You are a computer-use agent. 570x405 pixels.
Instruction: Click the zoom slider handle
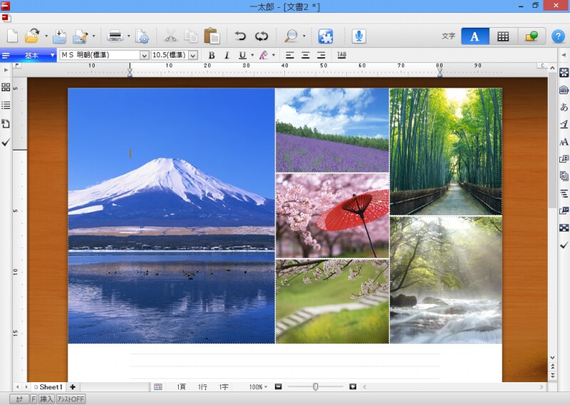tap(316, 386)
